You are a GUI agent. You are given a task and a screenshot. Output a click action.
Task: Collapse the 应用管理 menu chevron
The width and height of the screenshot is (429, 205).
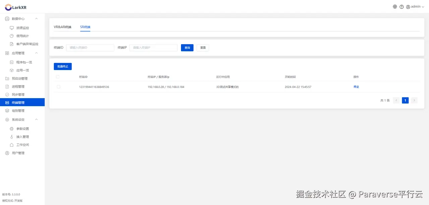[37, 53]
